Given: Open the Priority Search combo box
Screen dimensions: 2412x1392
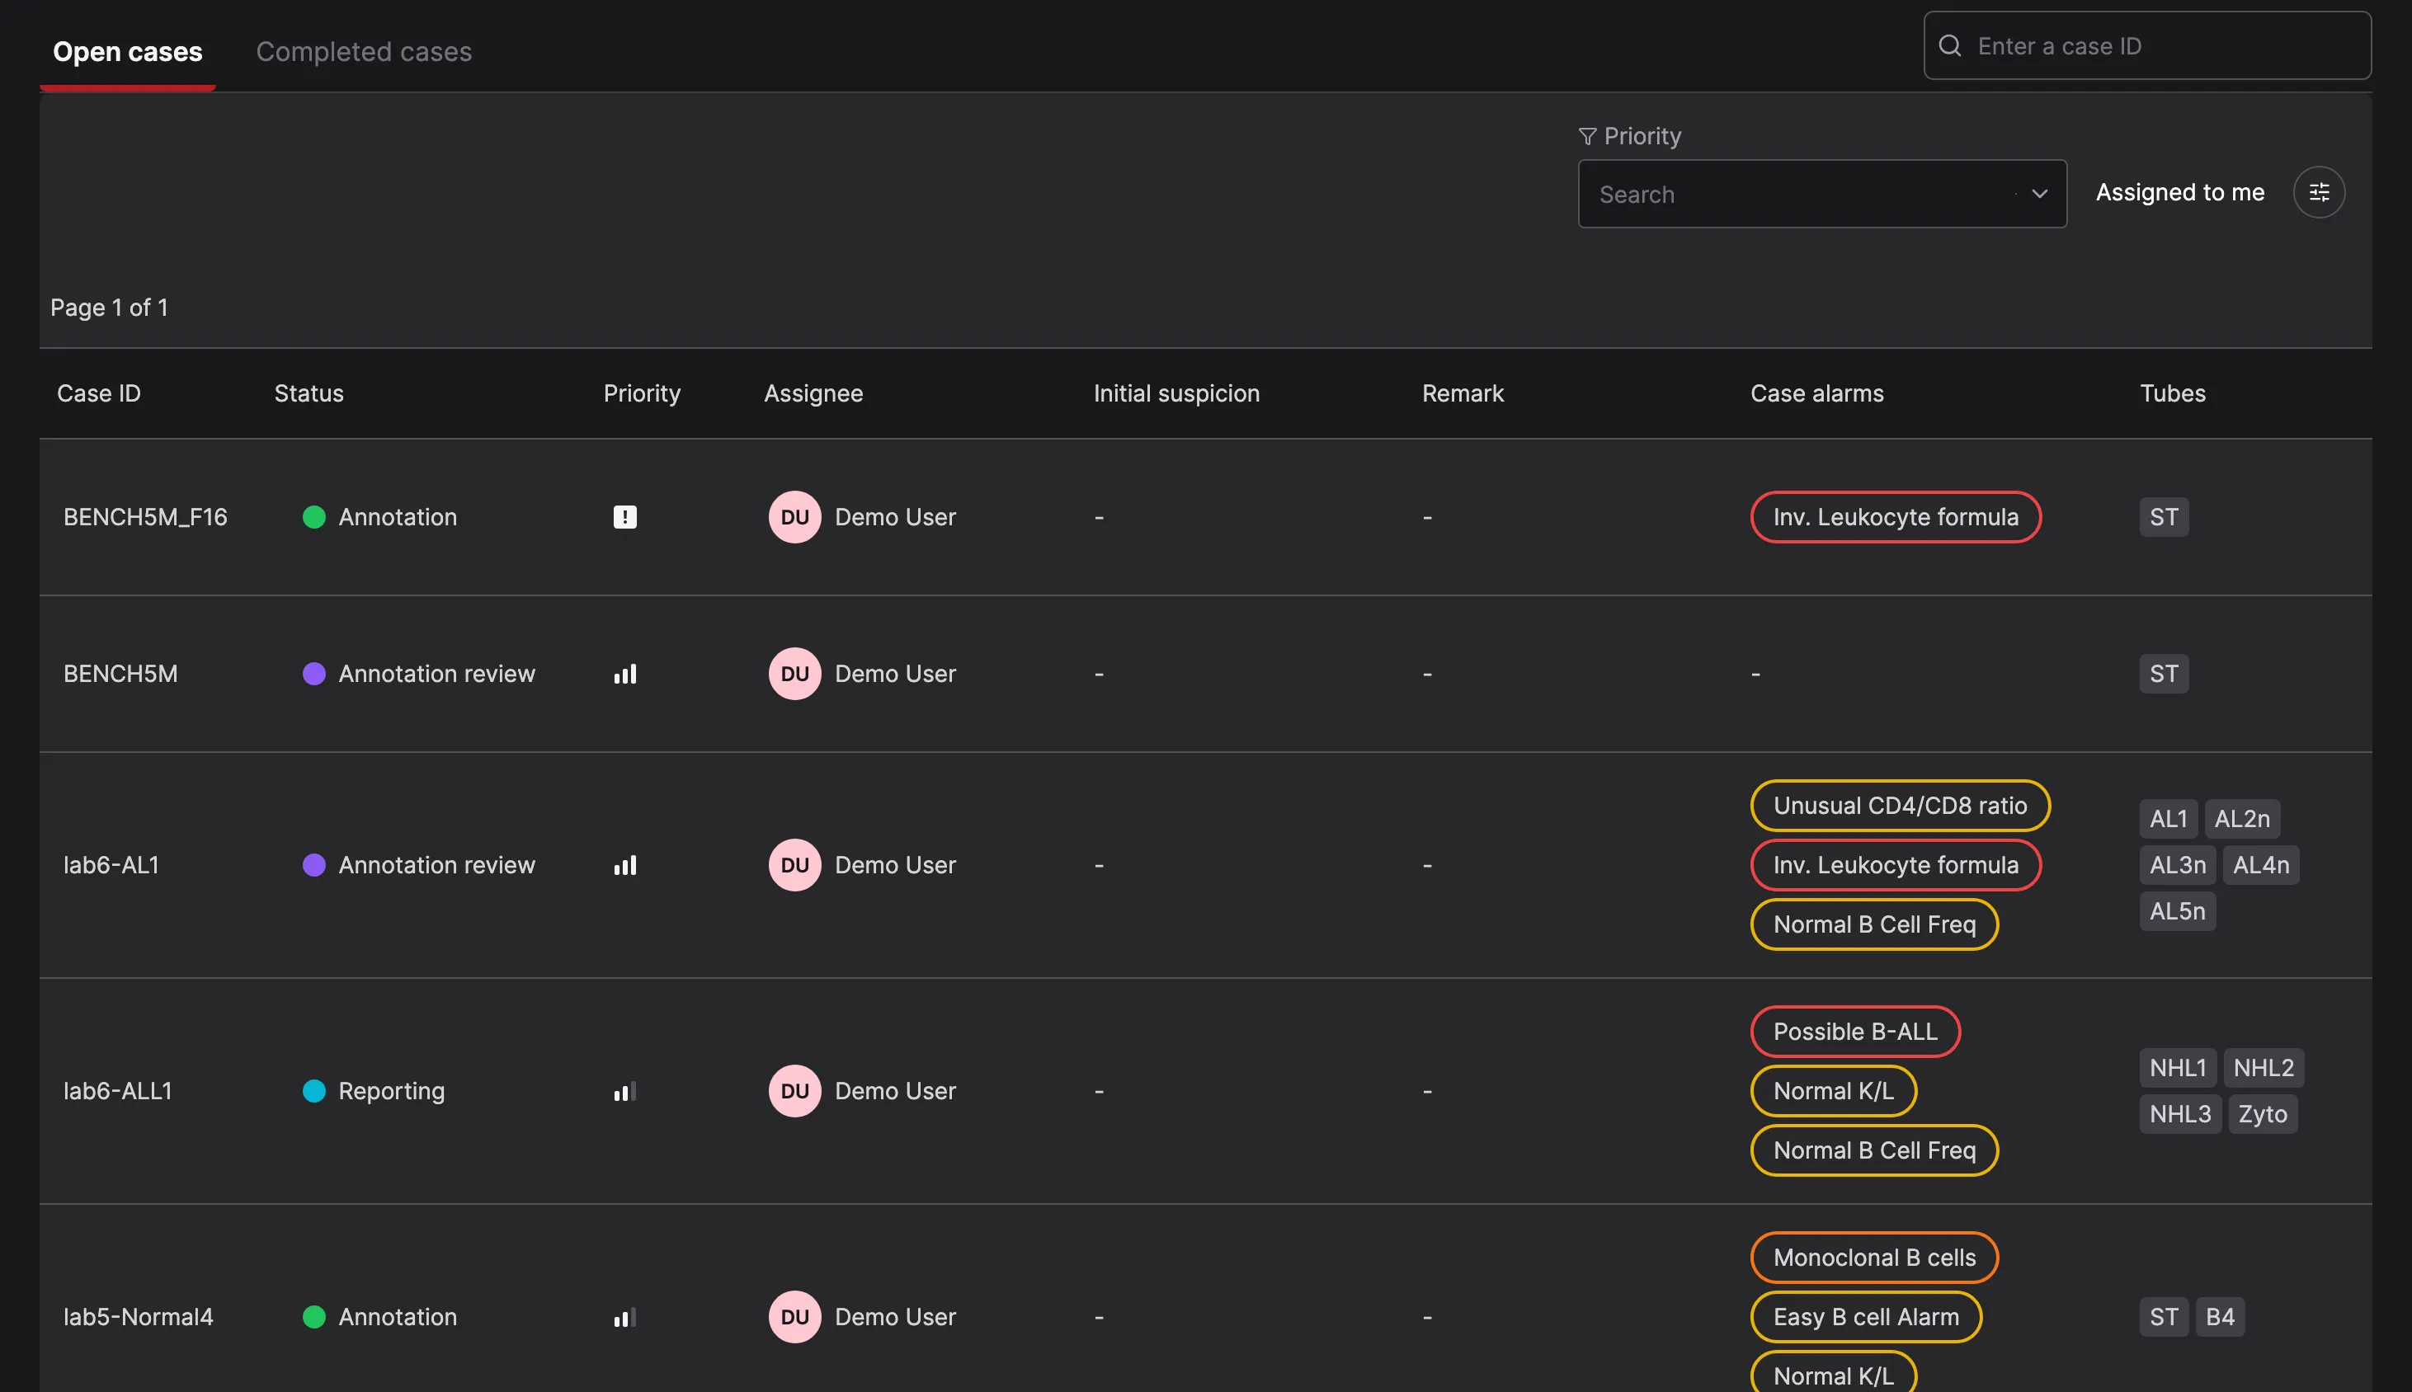Looking at the screenshot, I should (1822, 194).
